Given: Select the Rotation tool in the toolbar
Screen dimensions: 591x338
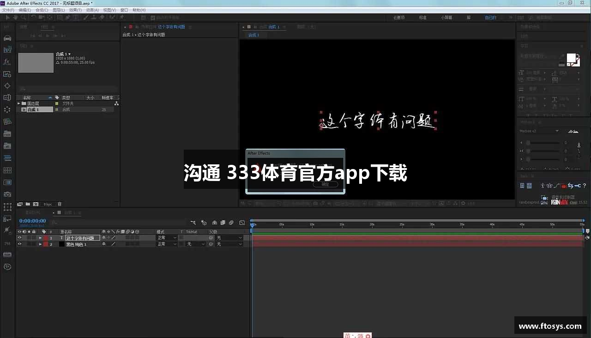Looking at the screenshot, I should click(x=33, y=17).
